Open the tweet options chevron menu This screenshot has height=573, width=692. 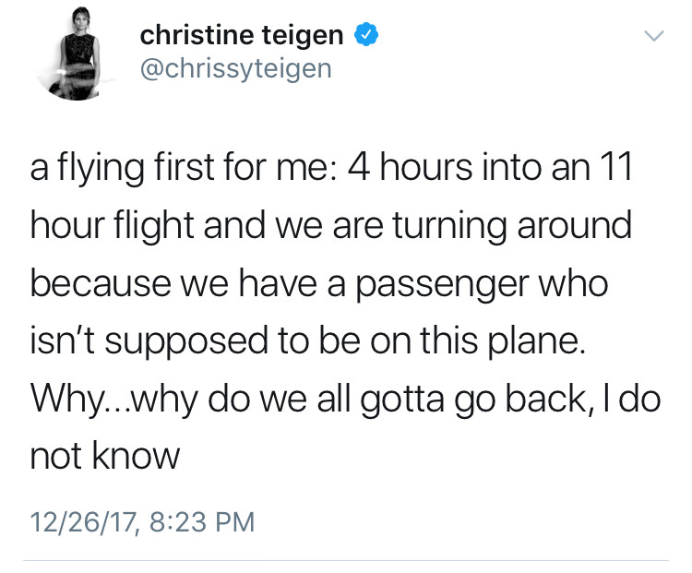tap(652, 37)
